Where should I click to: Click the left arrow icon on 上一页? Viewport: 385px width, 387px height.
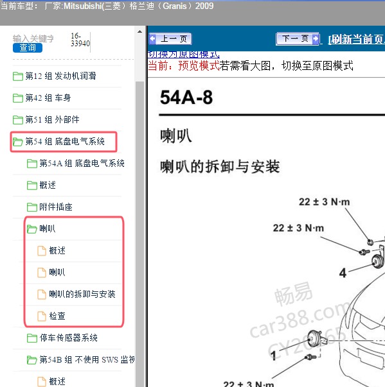tap(153, 39)
